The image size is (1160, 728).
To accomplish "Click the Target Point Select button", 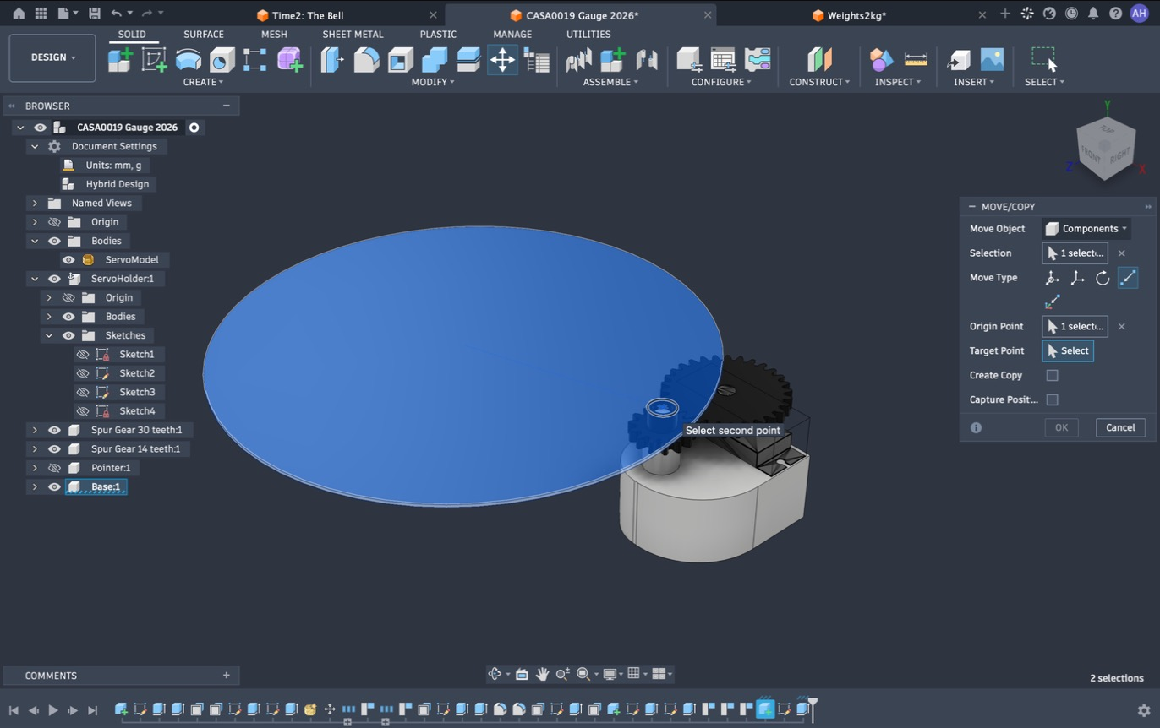I will coord(1068,350).
